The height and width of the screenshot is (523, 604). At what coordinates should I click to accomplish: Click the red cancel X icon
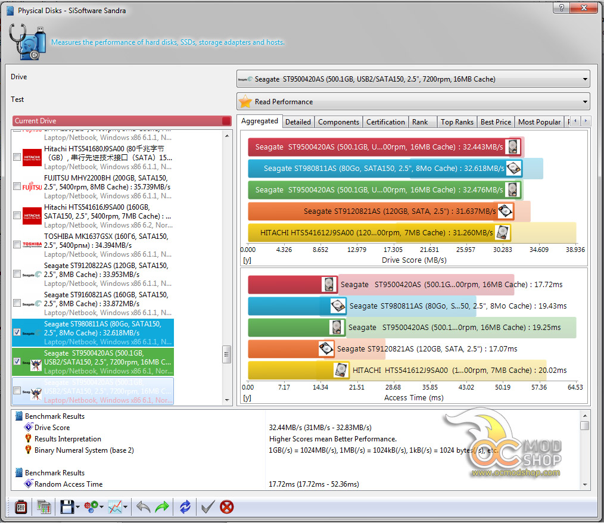pos(227,507)
